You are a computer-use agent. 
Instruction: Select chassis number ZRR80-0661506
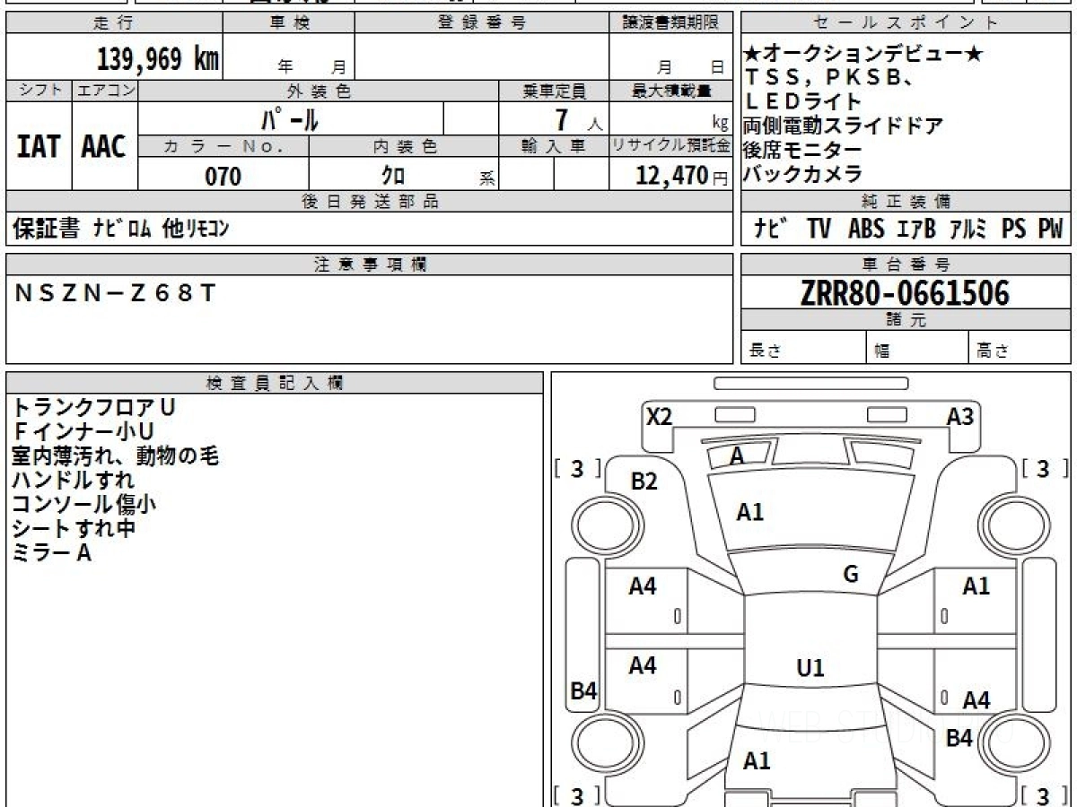tap(905, 292)
